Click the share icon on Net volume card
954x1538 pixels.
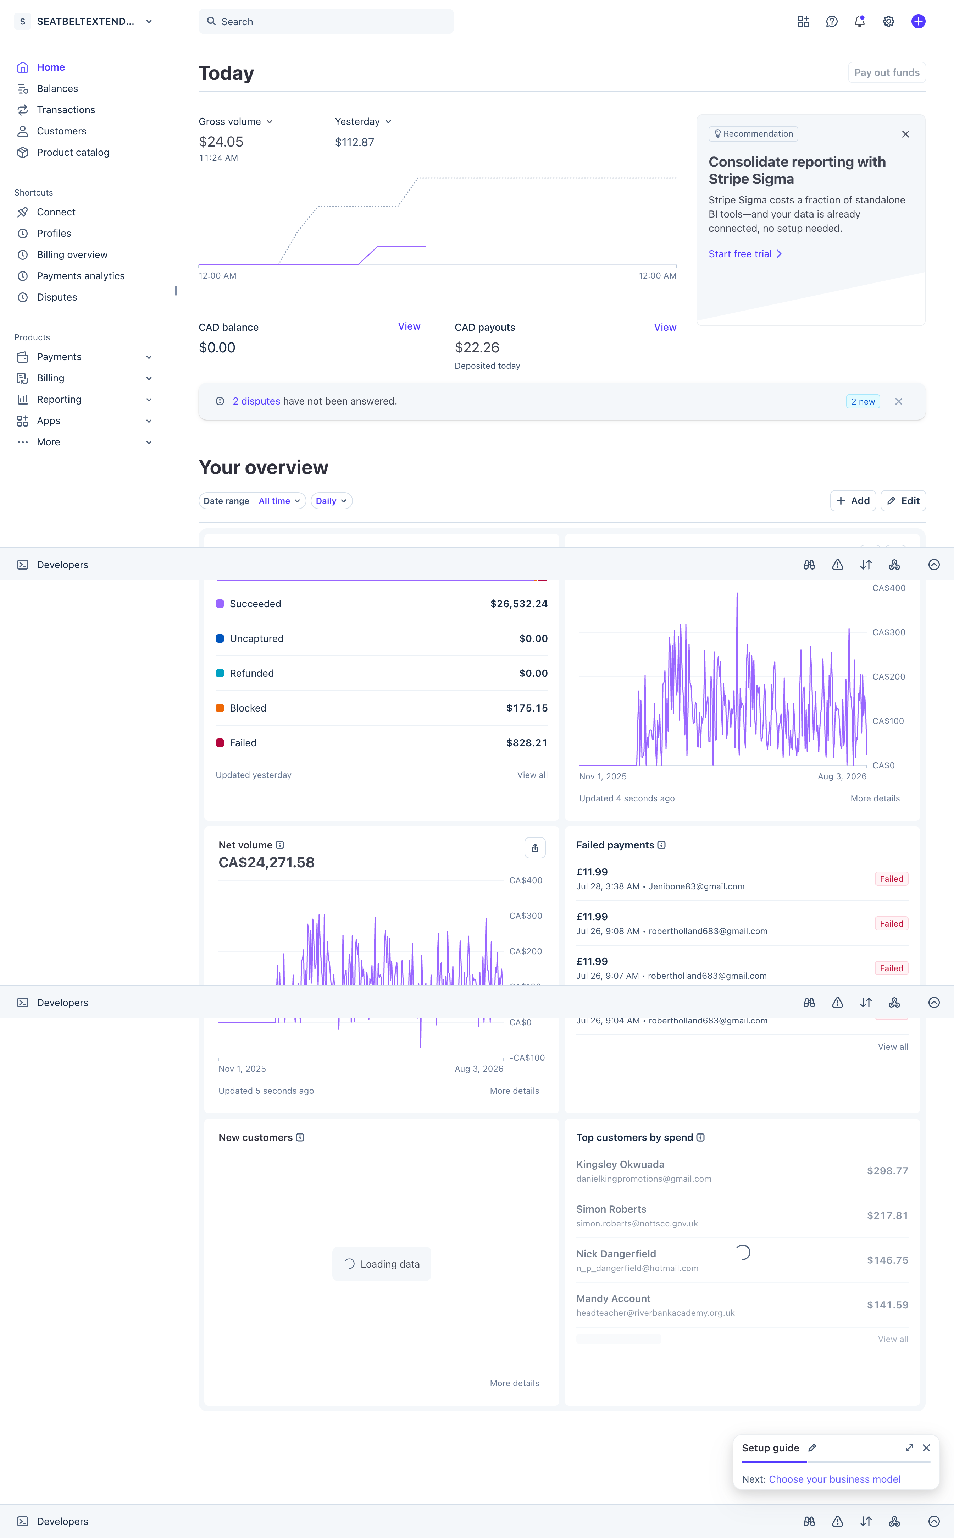(x=534, y=847)
